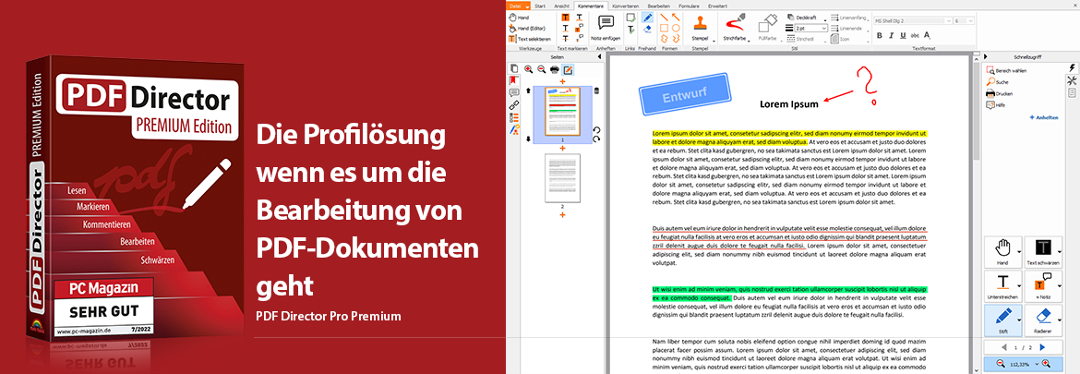Open the Notiz einfügen comment tool
The width and height of the screenshot is (1080, 374).
pyautogui.click(x=606, y=27)
